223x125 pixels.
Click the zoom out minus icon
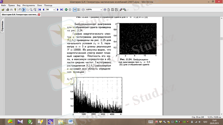pyautogui.click(x=83, y=9)
